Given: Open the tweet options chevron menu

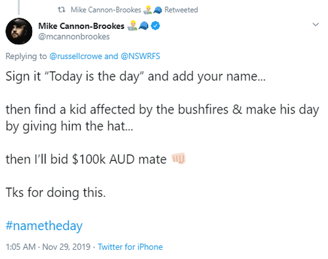Looking at the screenshot, I should (316, 24).
